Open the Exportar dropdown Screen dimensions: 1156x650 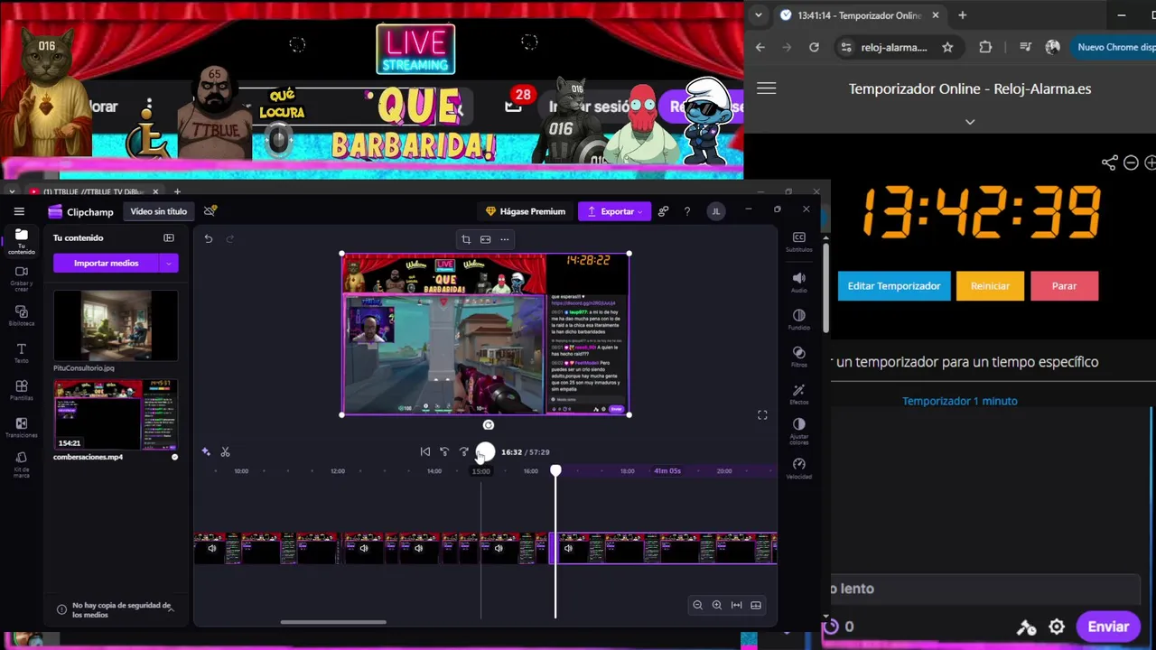click(x=614, y=211)
